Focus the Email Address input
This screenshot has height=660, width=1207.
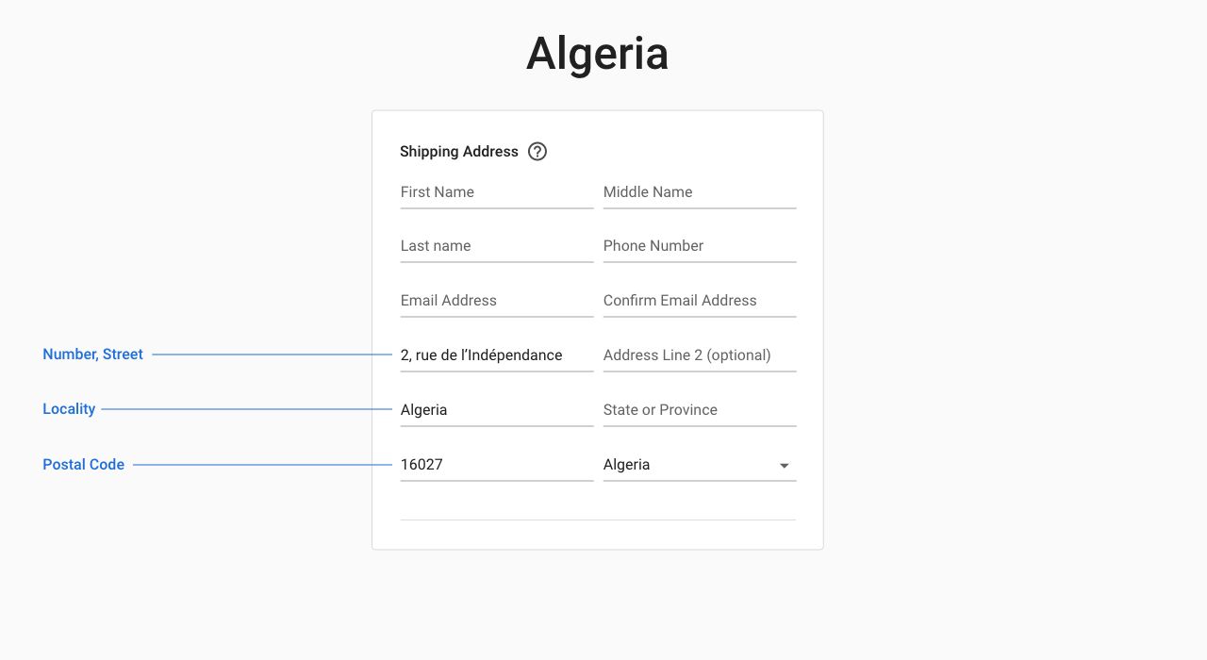pyautogui.click(x=496, y=301)
